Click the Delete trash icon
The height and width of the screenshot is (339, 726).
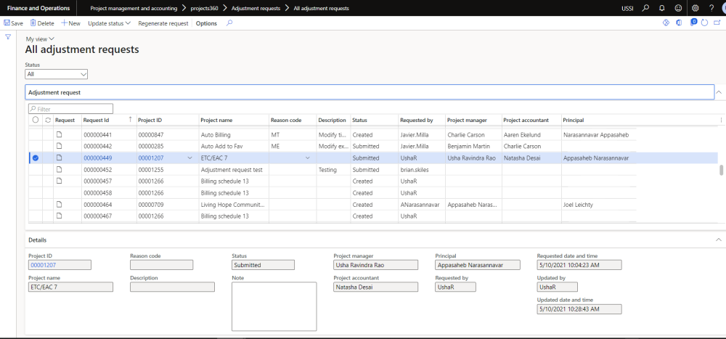tap(33, 23)
